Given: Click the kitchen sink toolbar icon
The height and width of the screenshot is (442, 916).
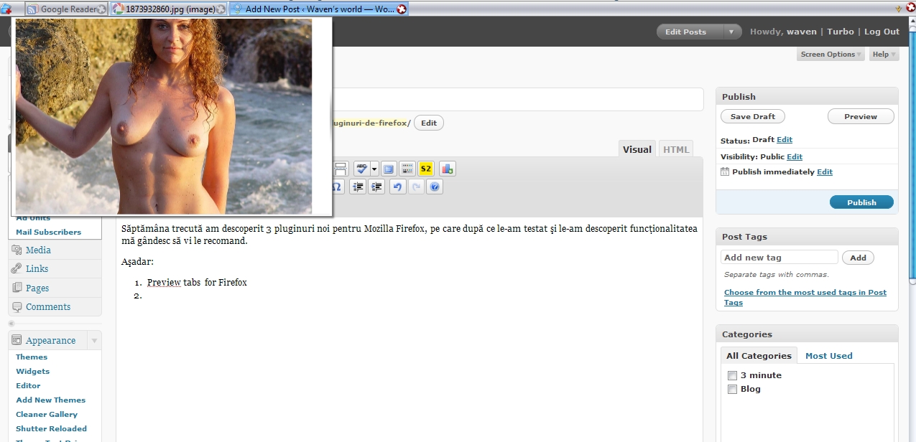Looking at the screenshot, I should click(x=407, y=169).
